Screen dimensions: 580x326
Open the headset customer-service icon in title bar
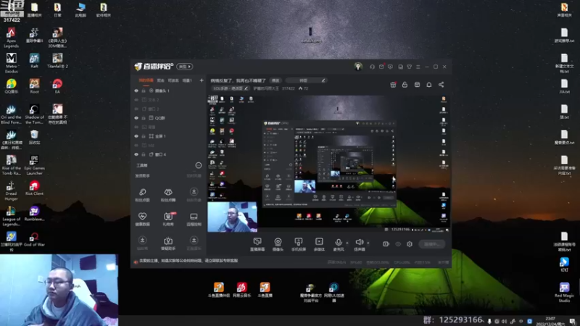pyautogui.click(x=372, y=67)
